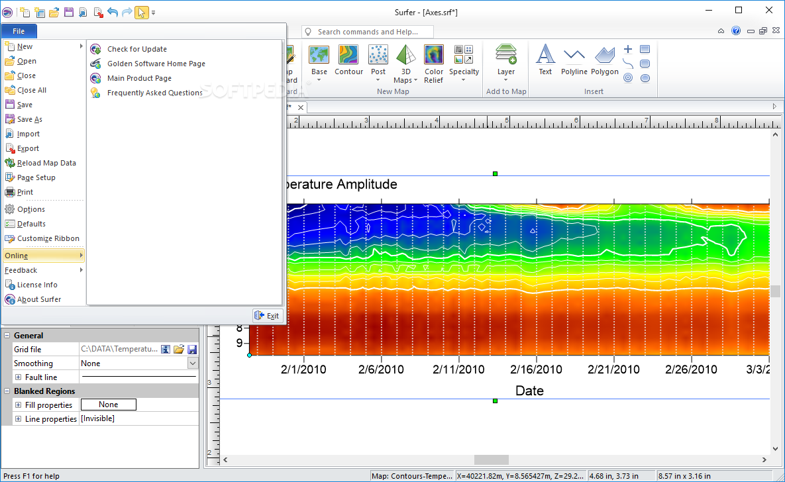Click the vertical scrollbar down arrow
The height and width of the screenshot is (482, 785).
click(776, 448)
